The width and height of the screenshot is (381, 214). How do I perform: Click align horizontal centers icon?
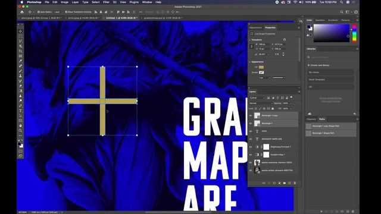pos(101,12)
